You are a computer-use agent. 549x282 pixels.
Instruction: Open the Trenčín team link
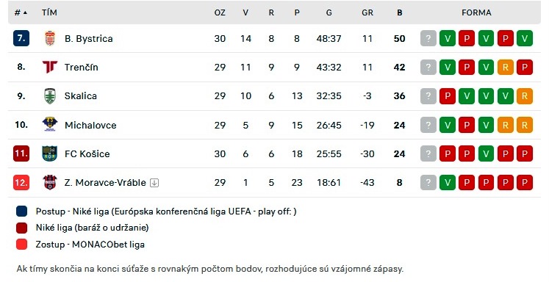click(x=82, y=67)
